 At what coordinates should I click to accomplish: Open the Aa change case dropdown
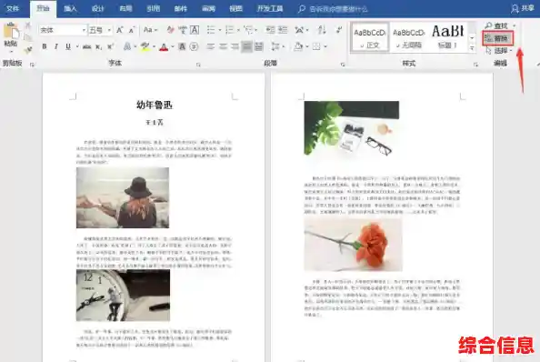[x=151, y=30]
